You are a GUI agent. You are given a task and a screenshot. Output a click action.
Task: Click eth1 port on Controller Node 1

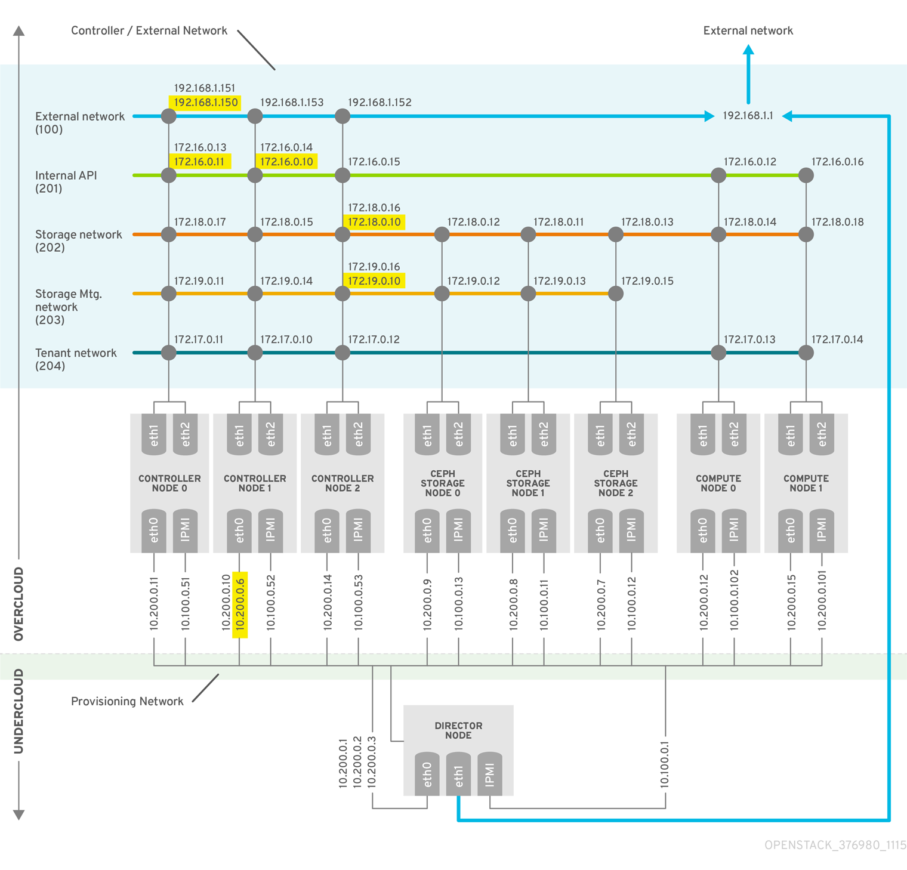[239, 434]
